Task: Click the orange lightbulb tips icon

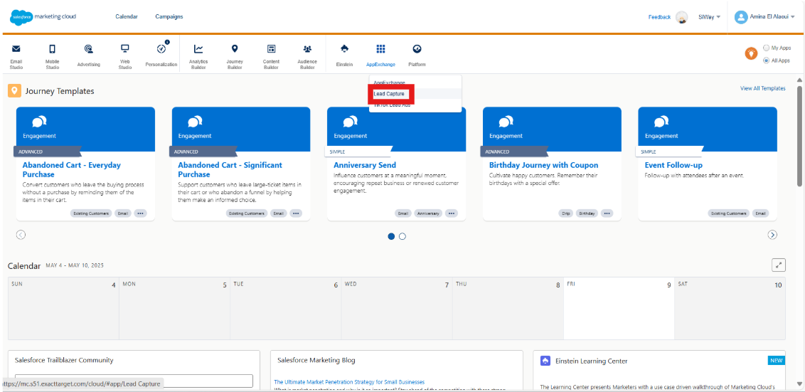Action: pos(751,53)
